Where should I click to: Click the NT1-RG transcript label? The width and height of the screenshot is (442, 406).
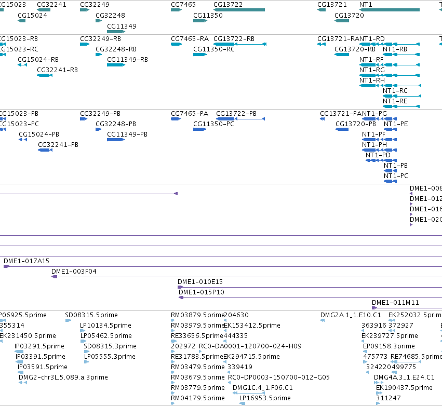pos(372,70)
